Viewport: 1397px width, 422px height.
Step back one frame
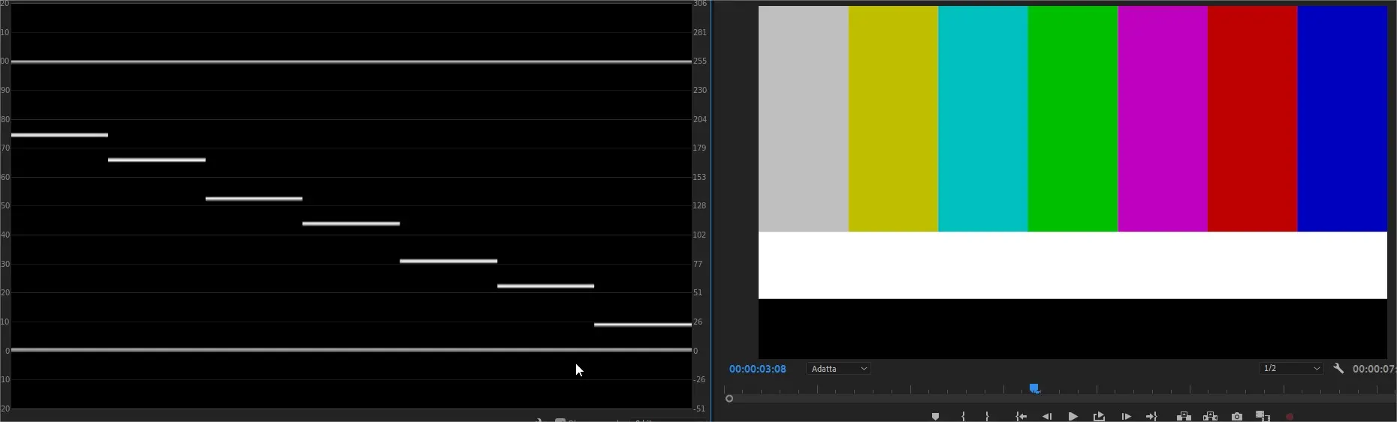1047,417
